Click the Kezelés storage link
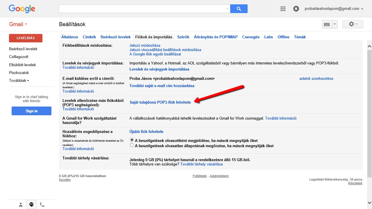 click(65, 180)
